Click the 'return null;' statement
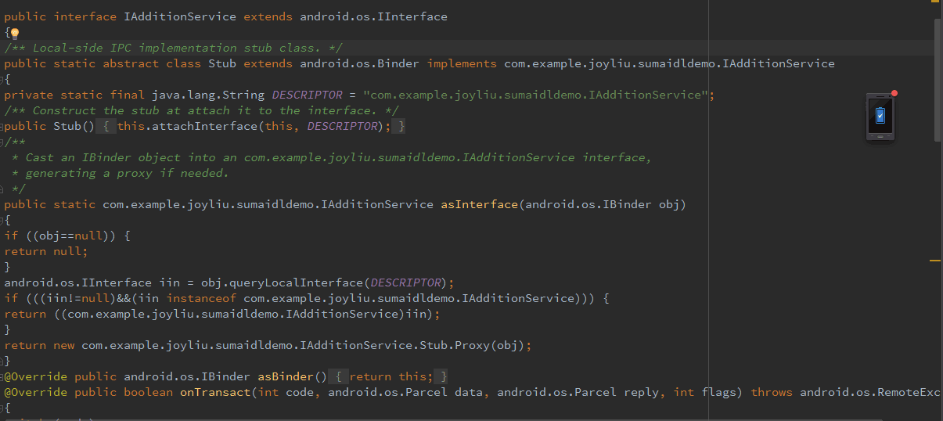The image size is (943, 421). click(46, 251)
